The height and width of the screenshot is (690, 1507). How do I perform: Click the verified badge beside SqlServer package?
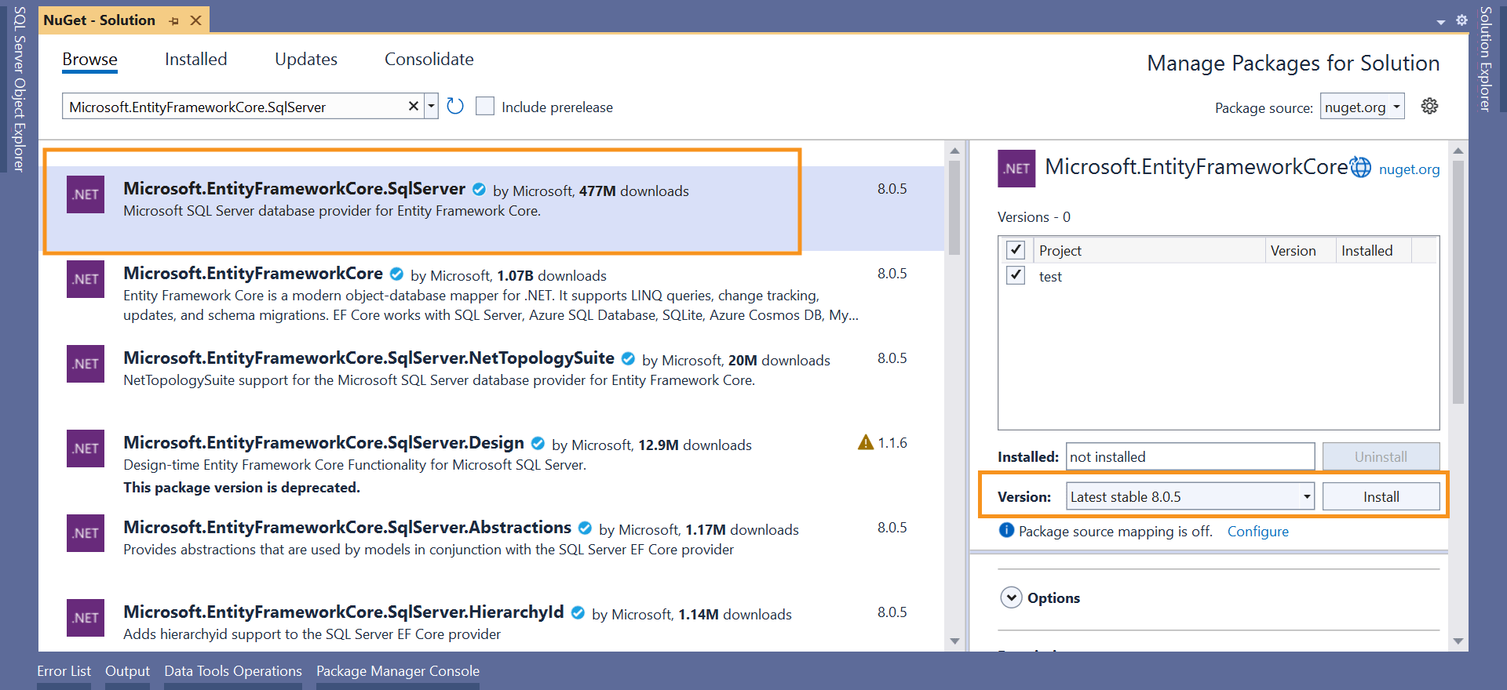click(x=479, y=189)
